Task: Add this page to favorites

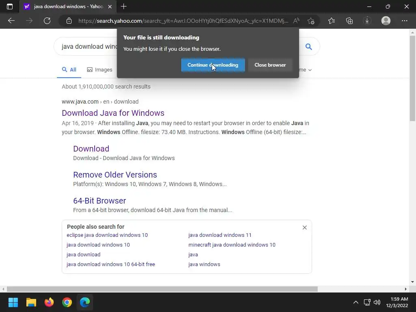Action: [x=311, y=21]
